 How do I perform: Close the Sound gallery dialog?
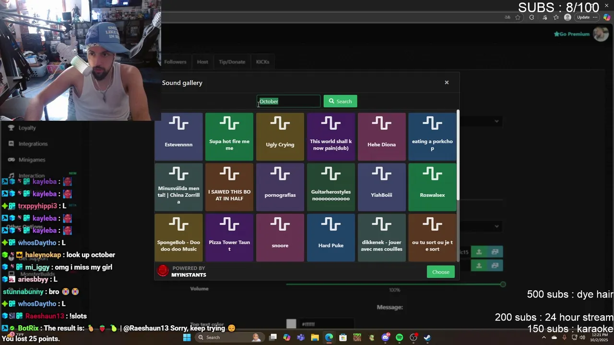[x=447, y=82]
